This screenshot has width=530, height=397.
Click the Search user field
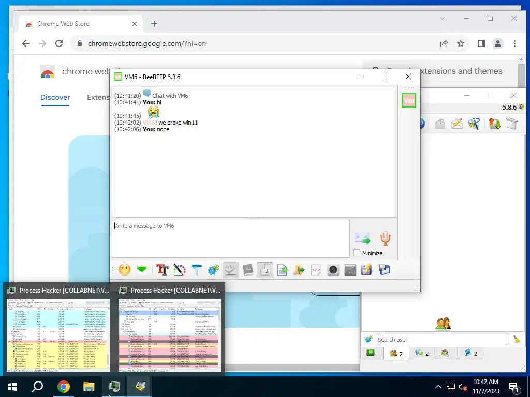pyautogui.click(x=443, y=339)
